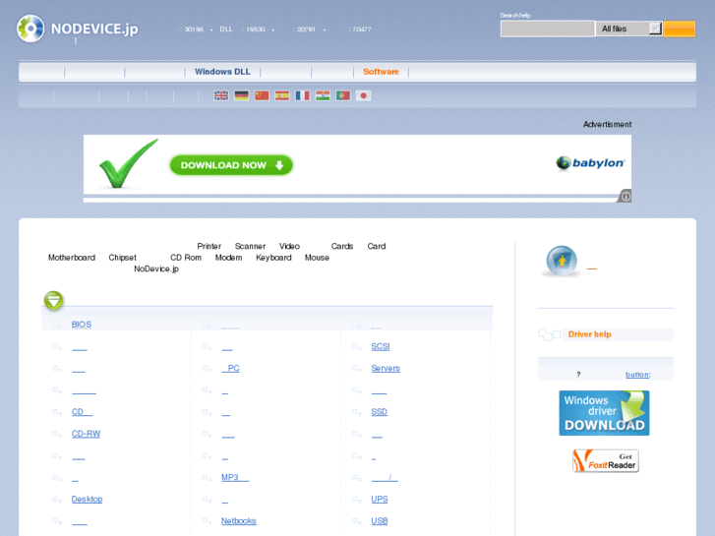Click the Search help label

515,15
